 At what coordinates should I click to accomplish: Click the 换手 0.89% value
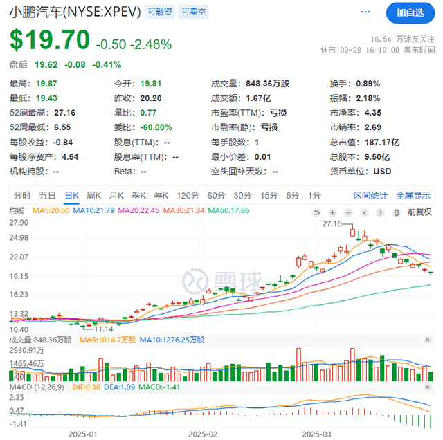(x=368, y=84)
